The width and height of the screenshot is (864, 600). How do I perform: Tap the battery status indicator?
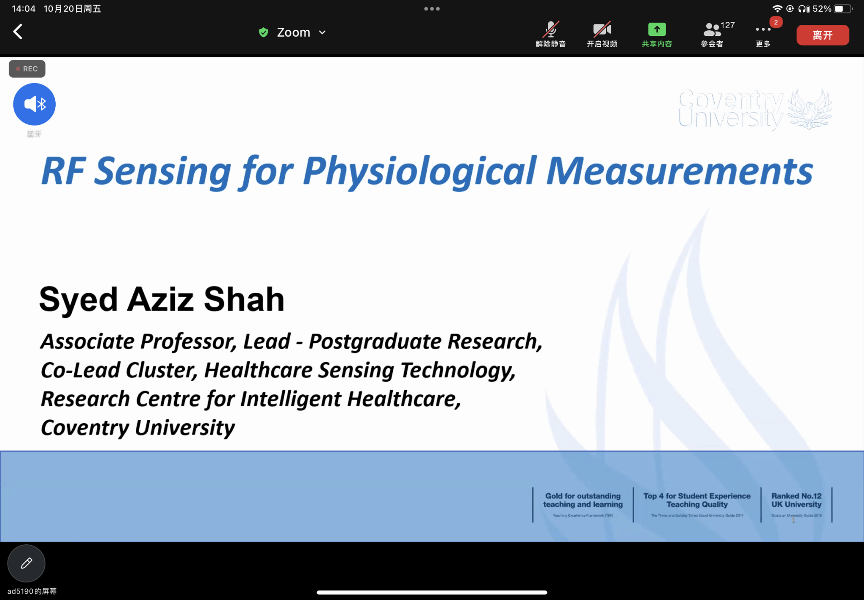pos(842,9)
